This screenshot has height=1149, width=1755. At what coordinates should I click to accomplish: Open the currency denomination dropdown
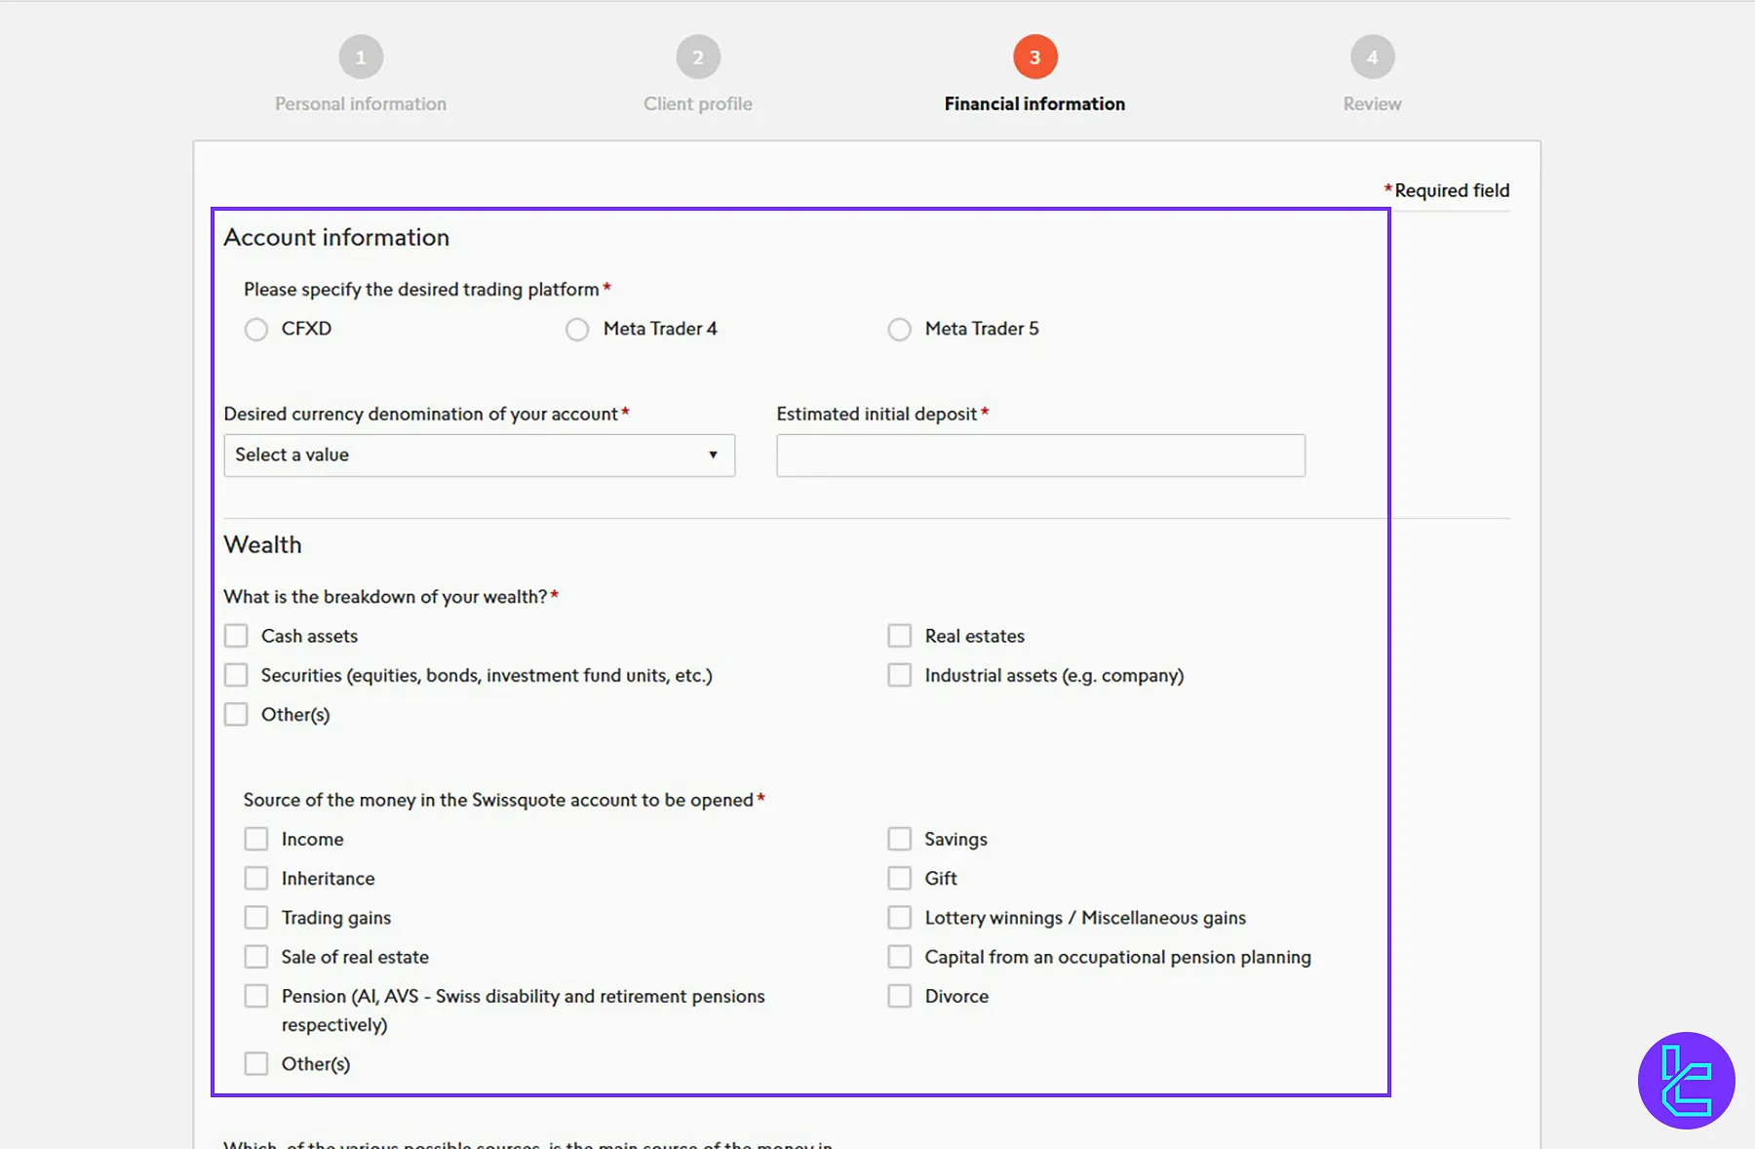pos(479,456)
